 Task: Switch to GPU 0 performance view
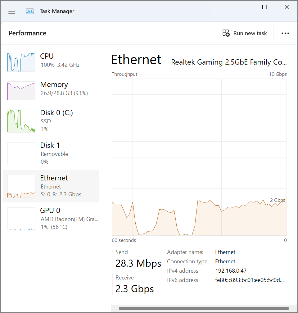pos(51,219)
